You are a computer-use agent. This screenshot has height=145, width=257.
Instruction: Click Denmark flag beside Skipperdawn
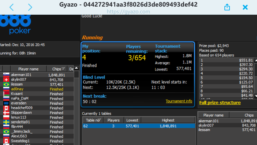(6, 113)
